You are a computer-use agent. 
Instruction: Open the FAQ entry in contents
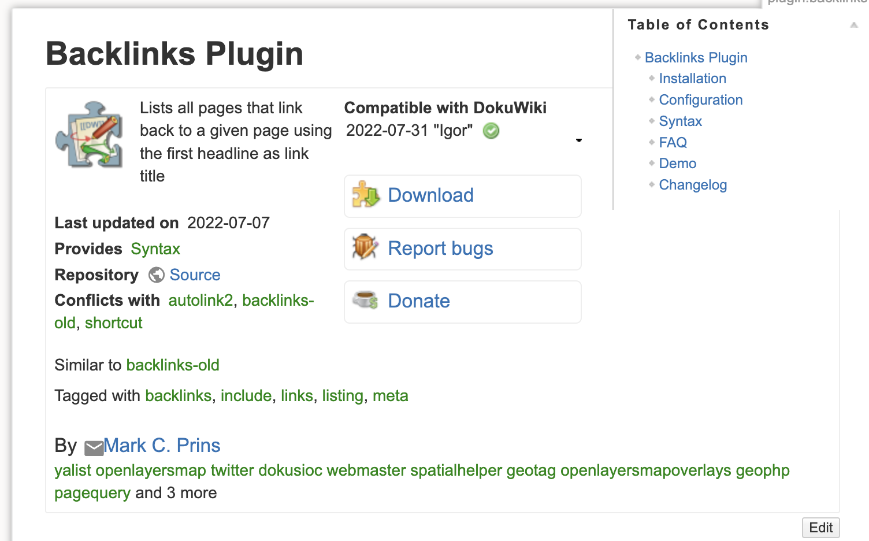[673, 143]
